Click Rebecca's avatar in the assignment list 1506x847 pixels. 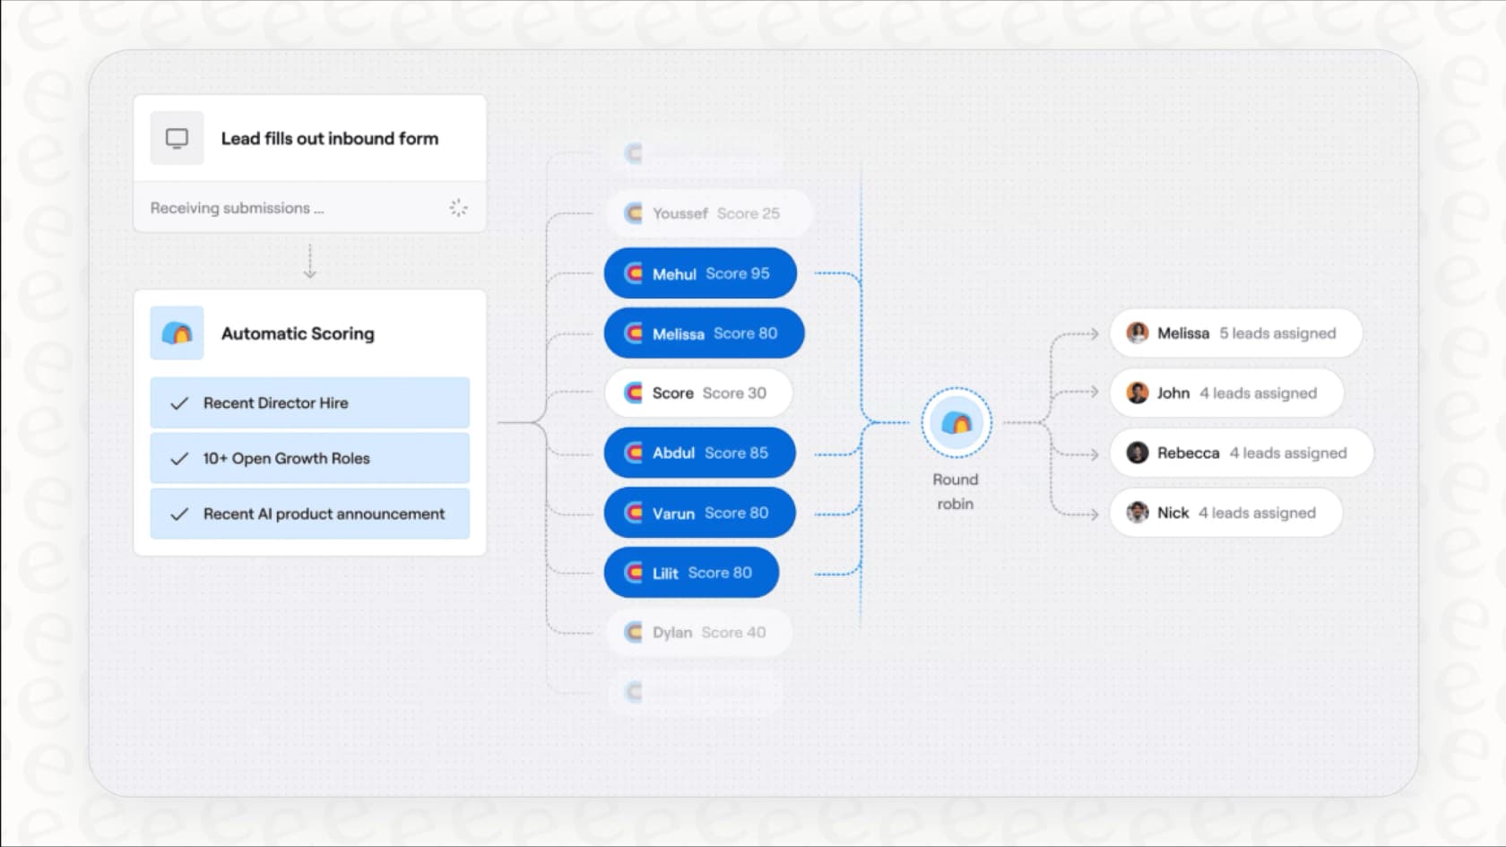click(1138, 453)
